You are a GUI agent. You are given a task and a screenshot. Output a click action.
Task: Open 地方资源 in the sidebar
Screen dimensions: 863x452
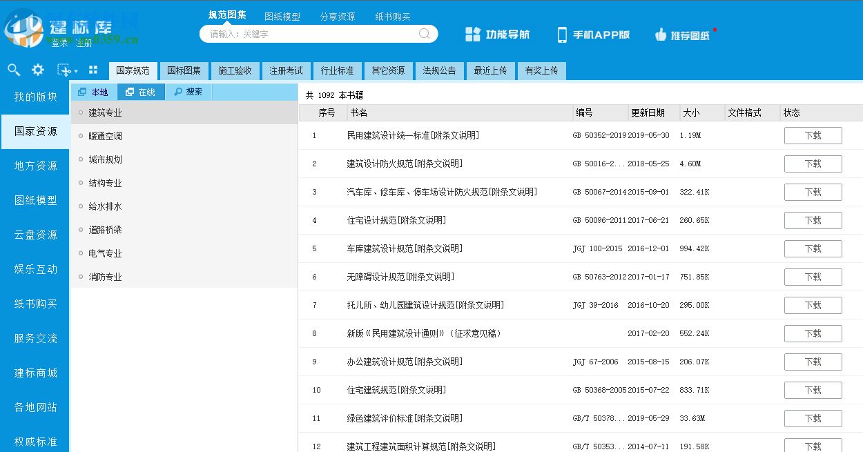coord(35,166)
